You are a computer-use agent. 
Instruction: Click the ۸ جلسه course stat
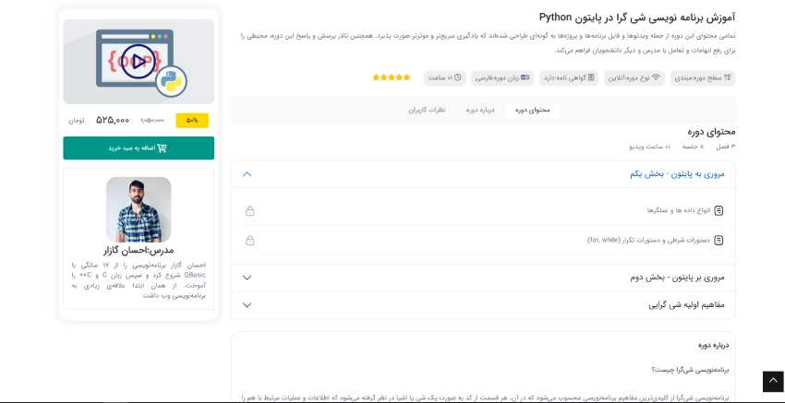(x=693, y=147)
